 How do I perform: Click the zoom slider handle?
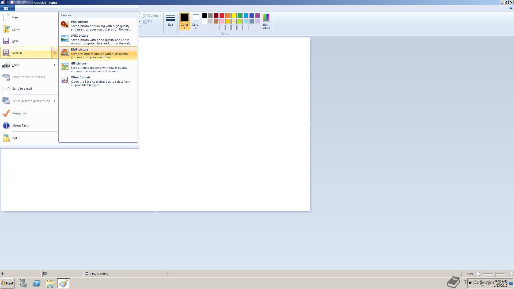click(x=495, y=274)
